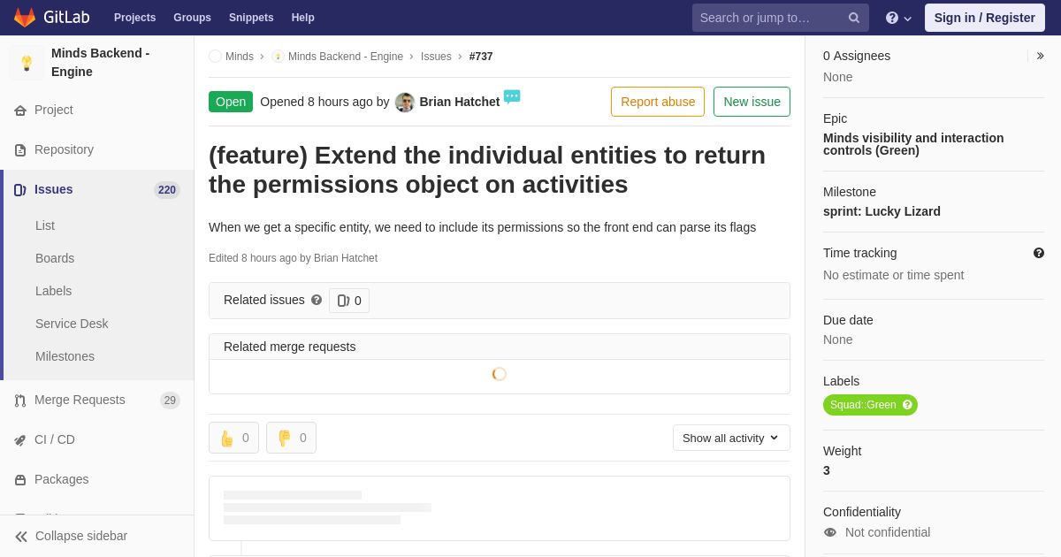Click the Report abuse button
Image resolution: width=1061 pixels, height=557 pixels.
tap(658, 102)
